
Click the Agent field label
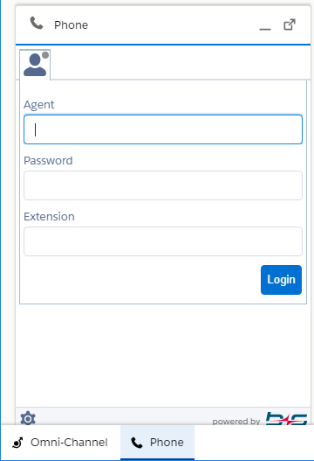[39, 105]
